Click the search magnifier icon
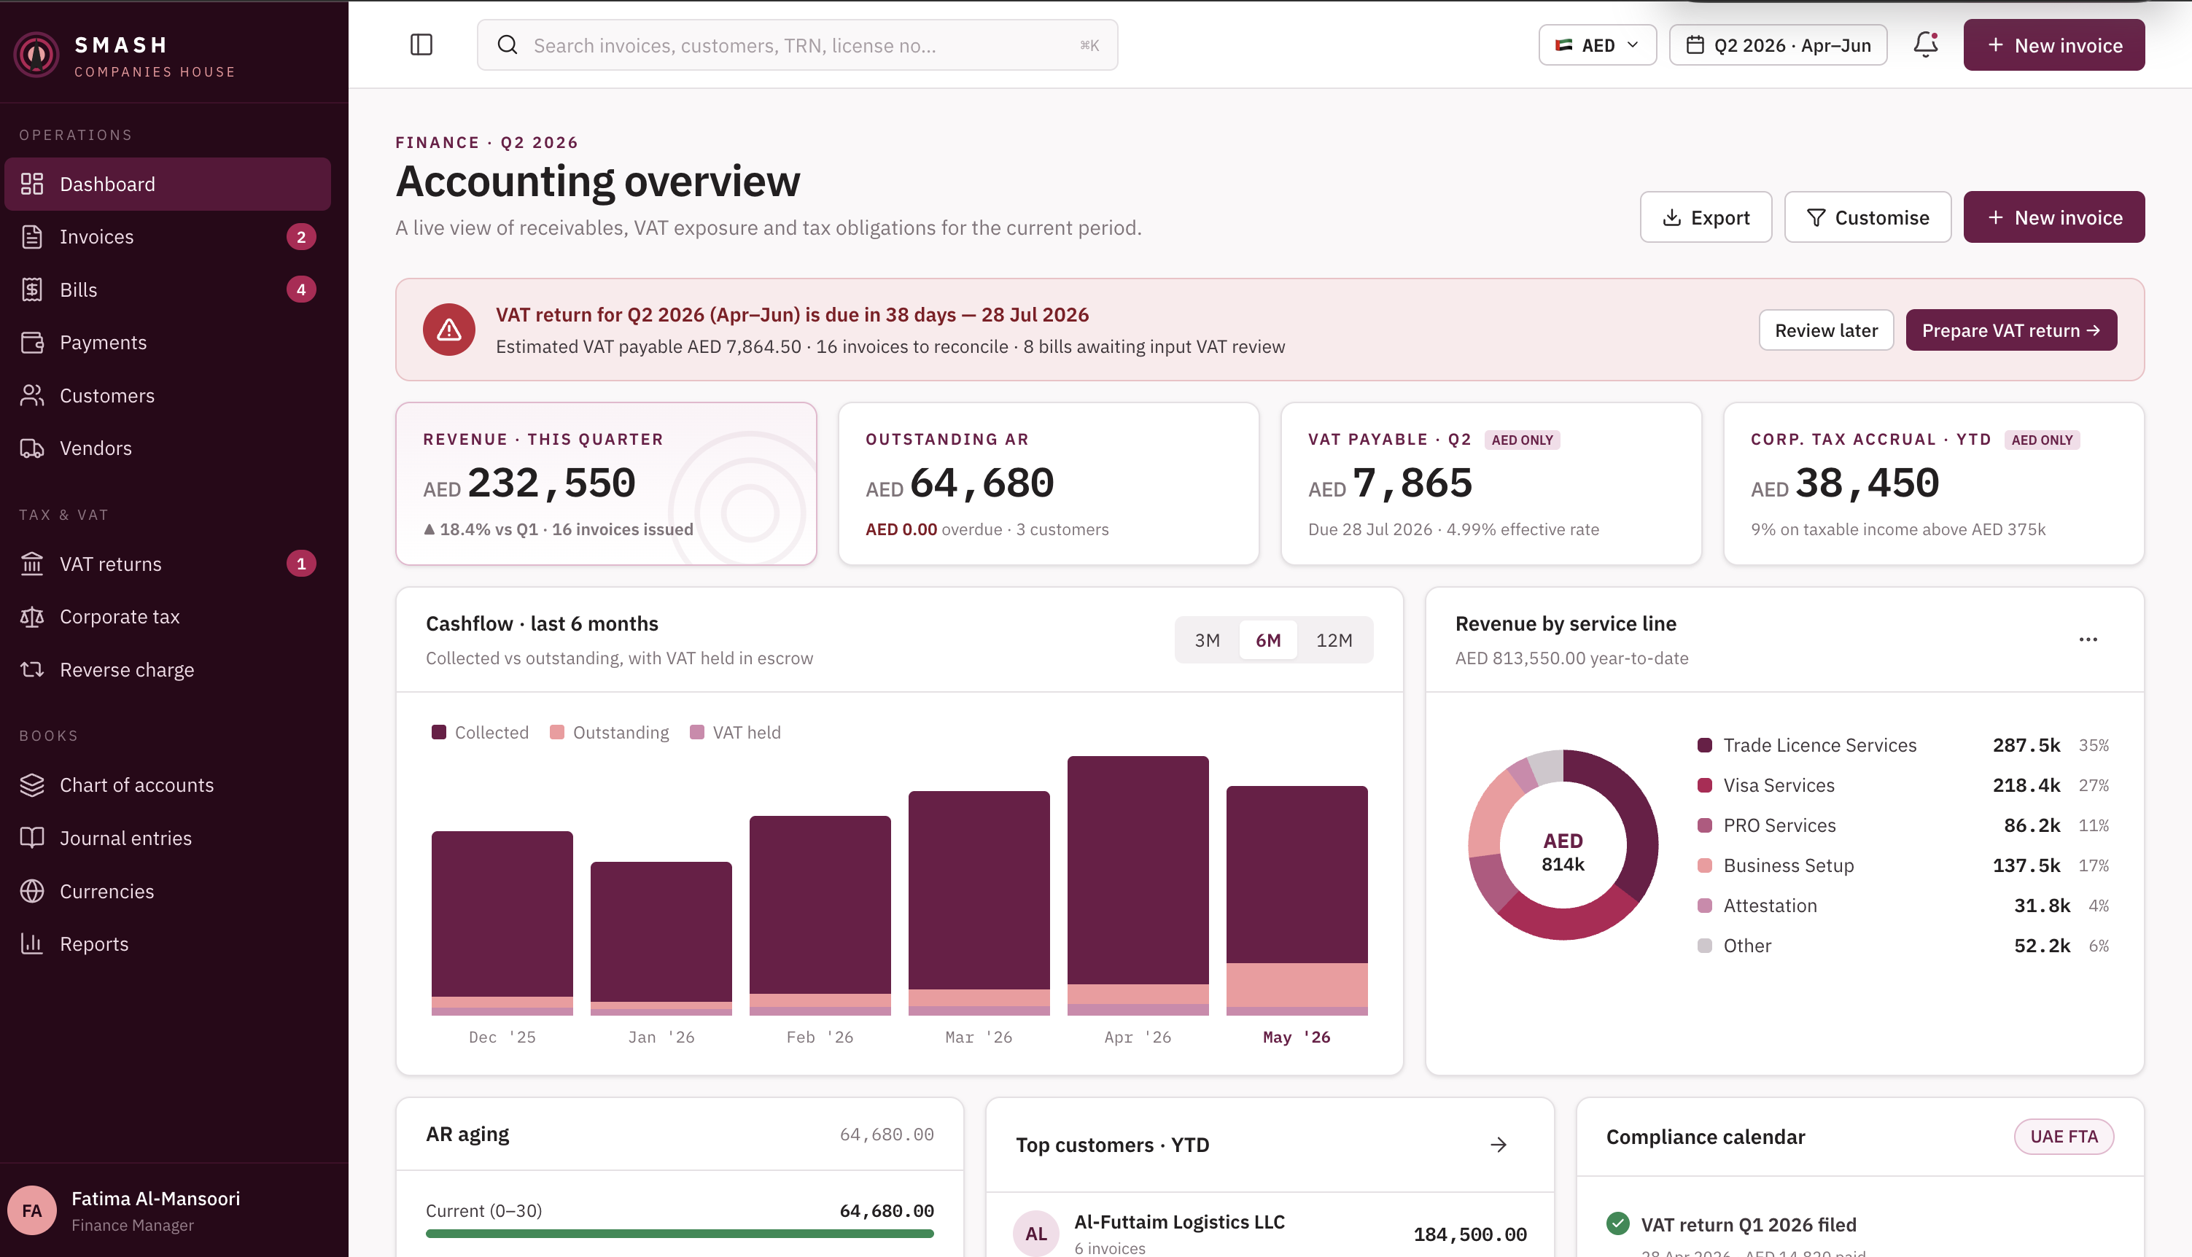This screenshot has height=1257, width=2192. click(508, 45)
